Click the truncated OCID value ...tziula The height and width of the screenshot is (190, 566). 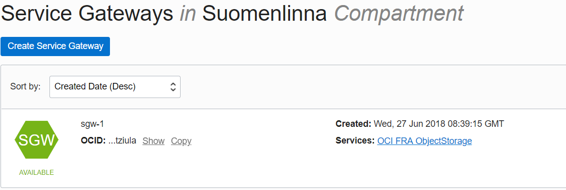click(123, 141)
